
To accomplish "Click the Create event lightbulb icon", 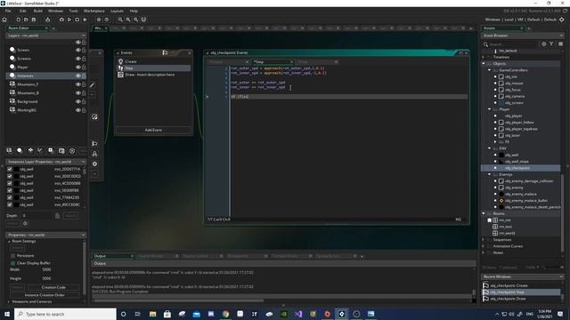I will [121, 61].
